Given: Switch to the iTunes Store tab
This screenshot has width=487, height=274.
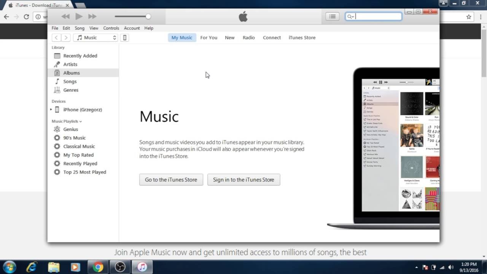Looking at the screenshot, I should tap(302, 38).
